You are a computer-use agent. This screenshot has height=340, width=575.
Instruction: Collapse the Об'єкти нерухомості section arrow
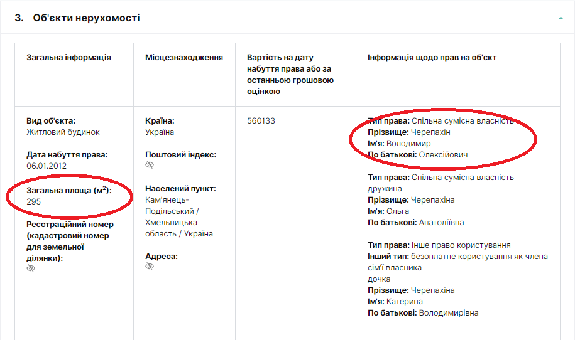click(561, 18)
